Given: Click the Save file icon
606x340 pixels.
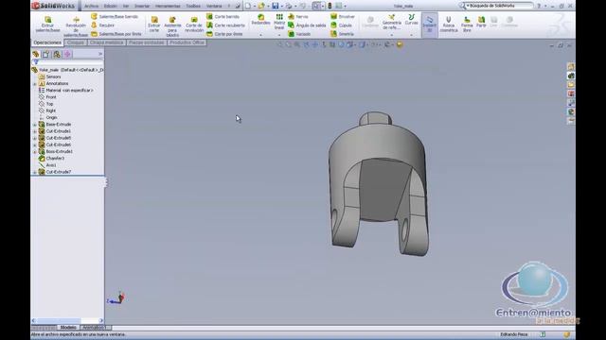Looking at the screenshot, I should pos(276,6).
